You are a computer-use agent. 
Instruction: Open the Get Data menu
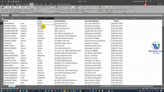click(2, 9)
